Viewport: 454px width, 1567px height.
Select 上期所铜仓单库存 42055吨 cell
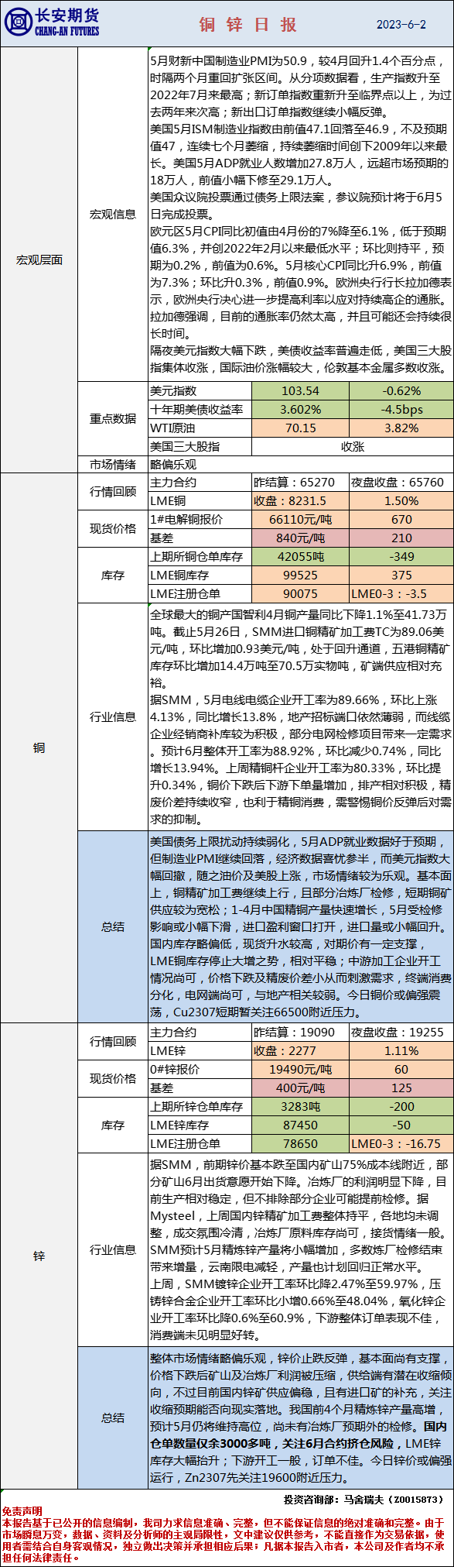[x=300, y=557]
